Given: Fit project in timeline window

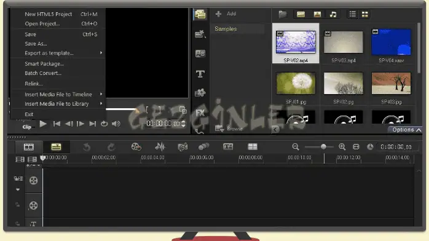Looking at the screenshot, I should click(x=356, y=147).
